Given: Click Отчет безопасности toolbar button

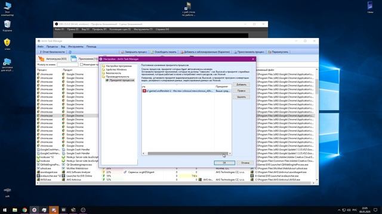Looking at the screenshot, I should click(x=52, y=52).
